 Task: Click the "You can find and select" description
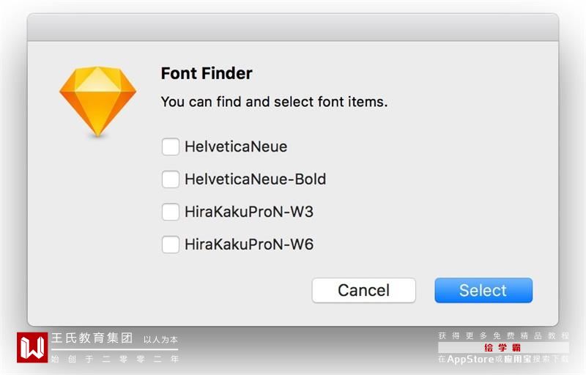274,102
